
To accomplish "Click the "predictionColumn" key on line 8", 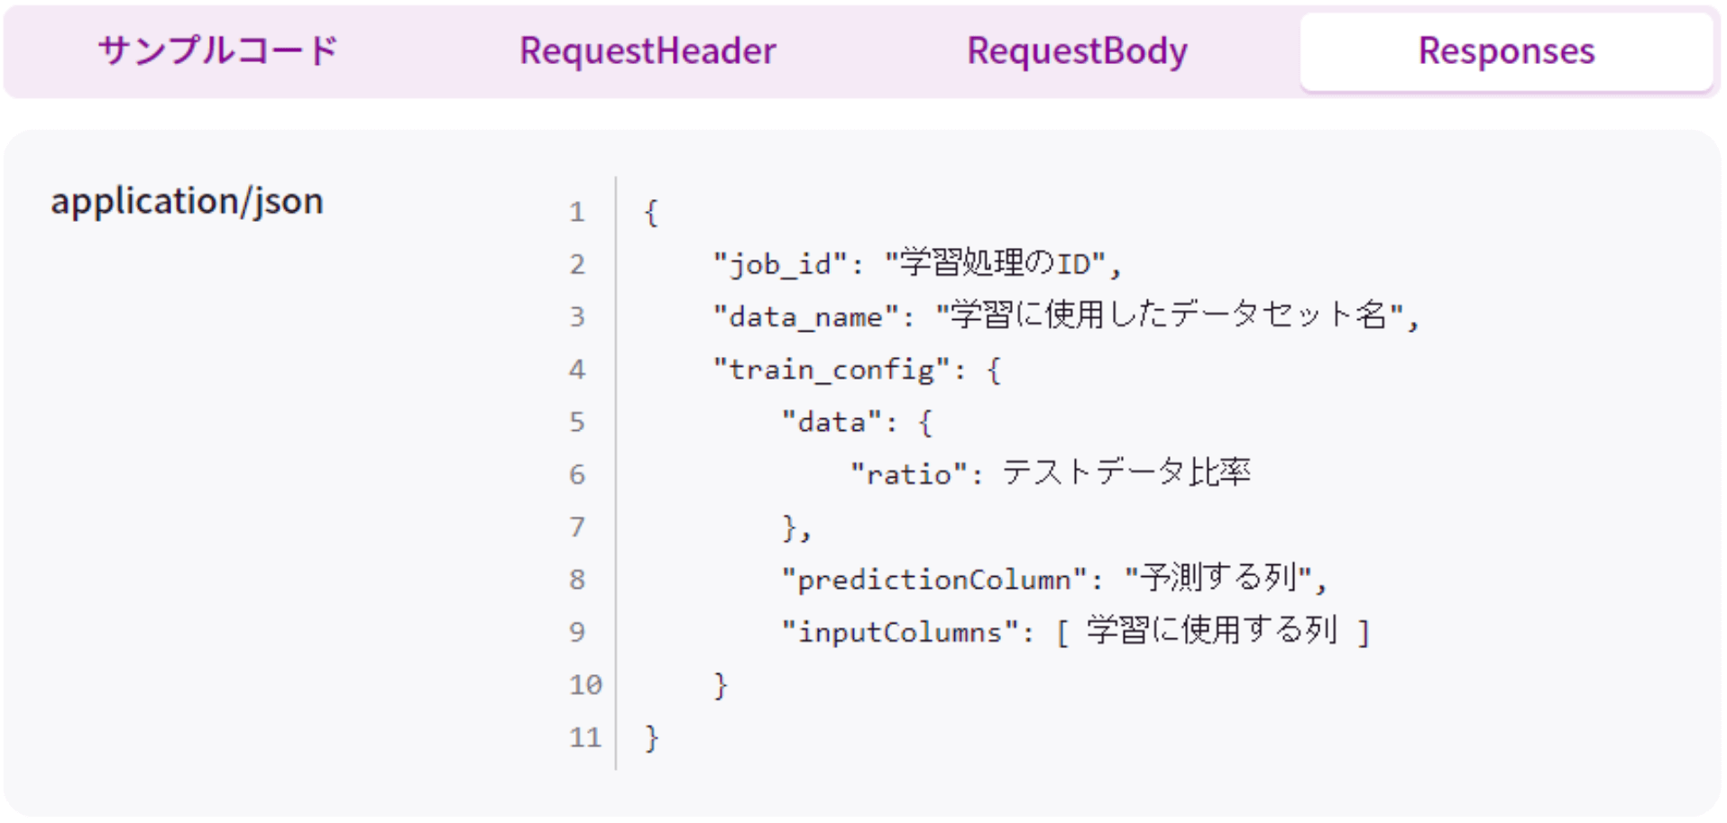I will (934, 580).
